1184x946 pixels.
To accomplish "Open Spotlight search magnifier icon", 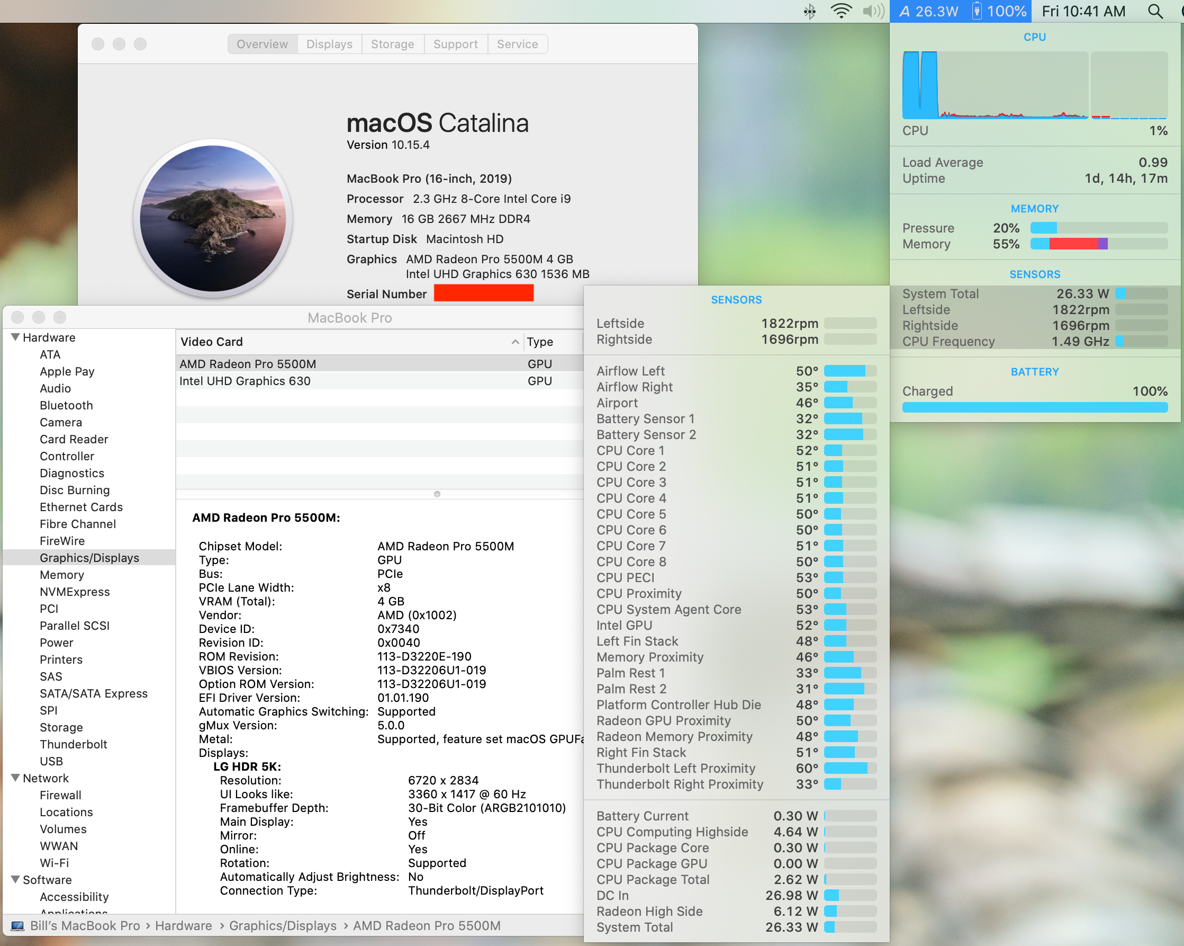I will 1155,12.
